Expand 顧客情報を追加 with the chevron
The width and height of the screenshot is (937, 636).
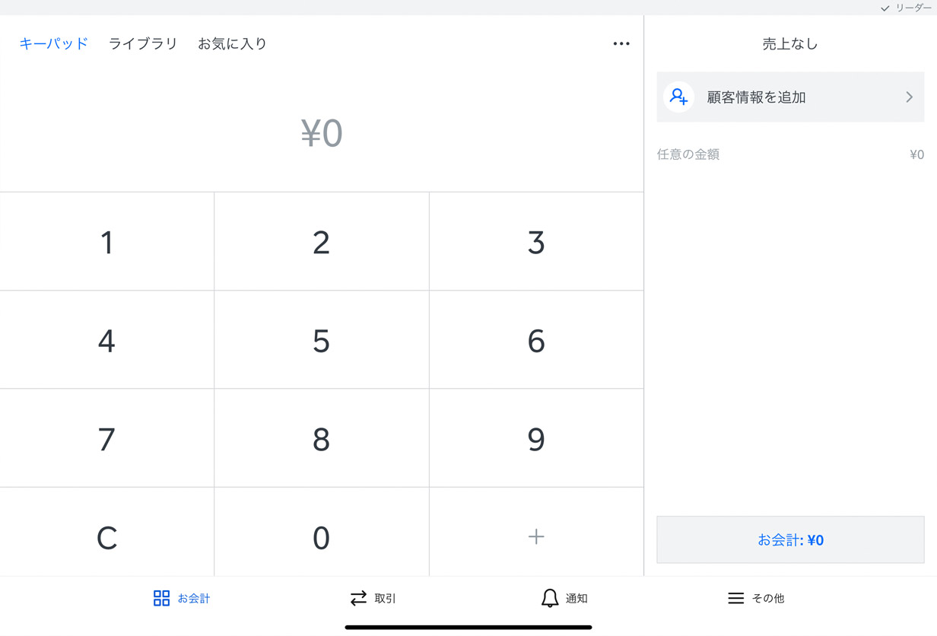908,97
